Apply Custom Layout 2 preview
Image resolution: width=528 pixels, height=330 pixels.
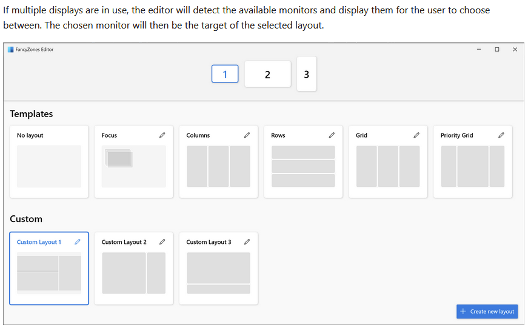point(133,273)
